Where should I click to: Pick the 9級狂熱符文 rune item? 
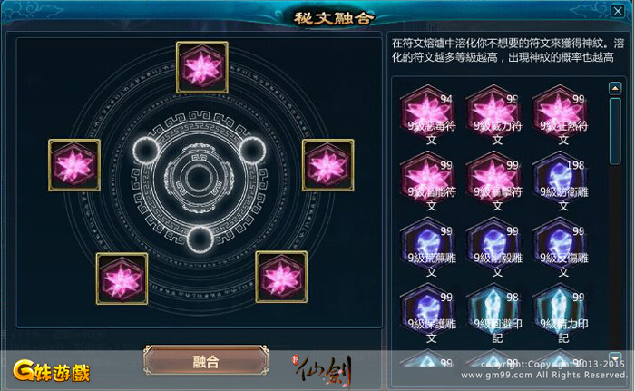[560, 112]
